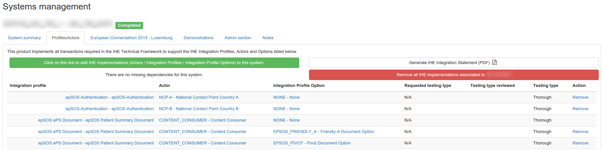Viewport: 602px width, 150px height.
Task: Remove the EPSOS_PIVOT option row
Action: [580, 143]
